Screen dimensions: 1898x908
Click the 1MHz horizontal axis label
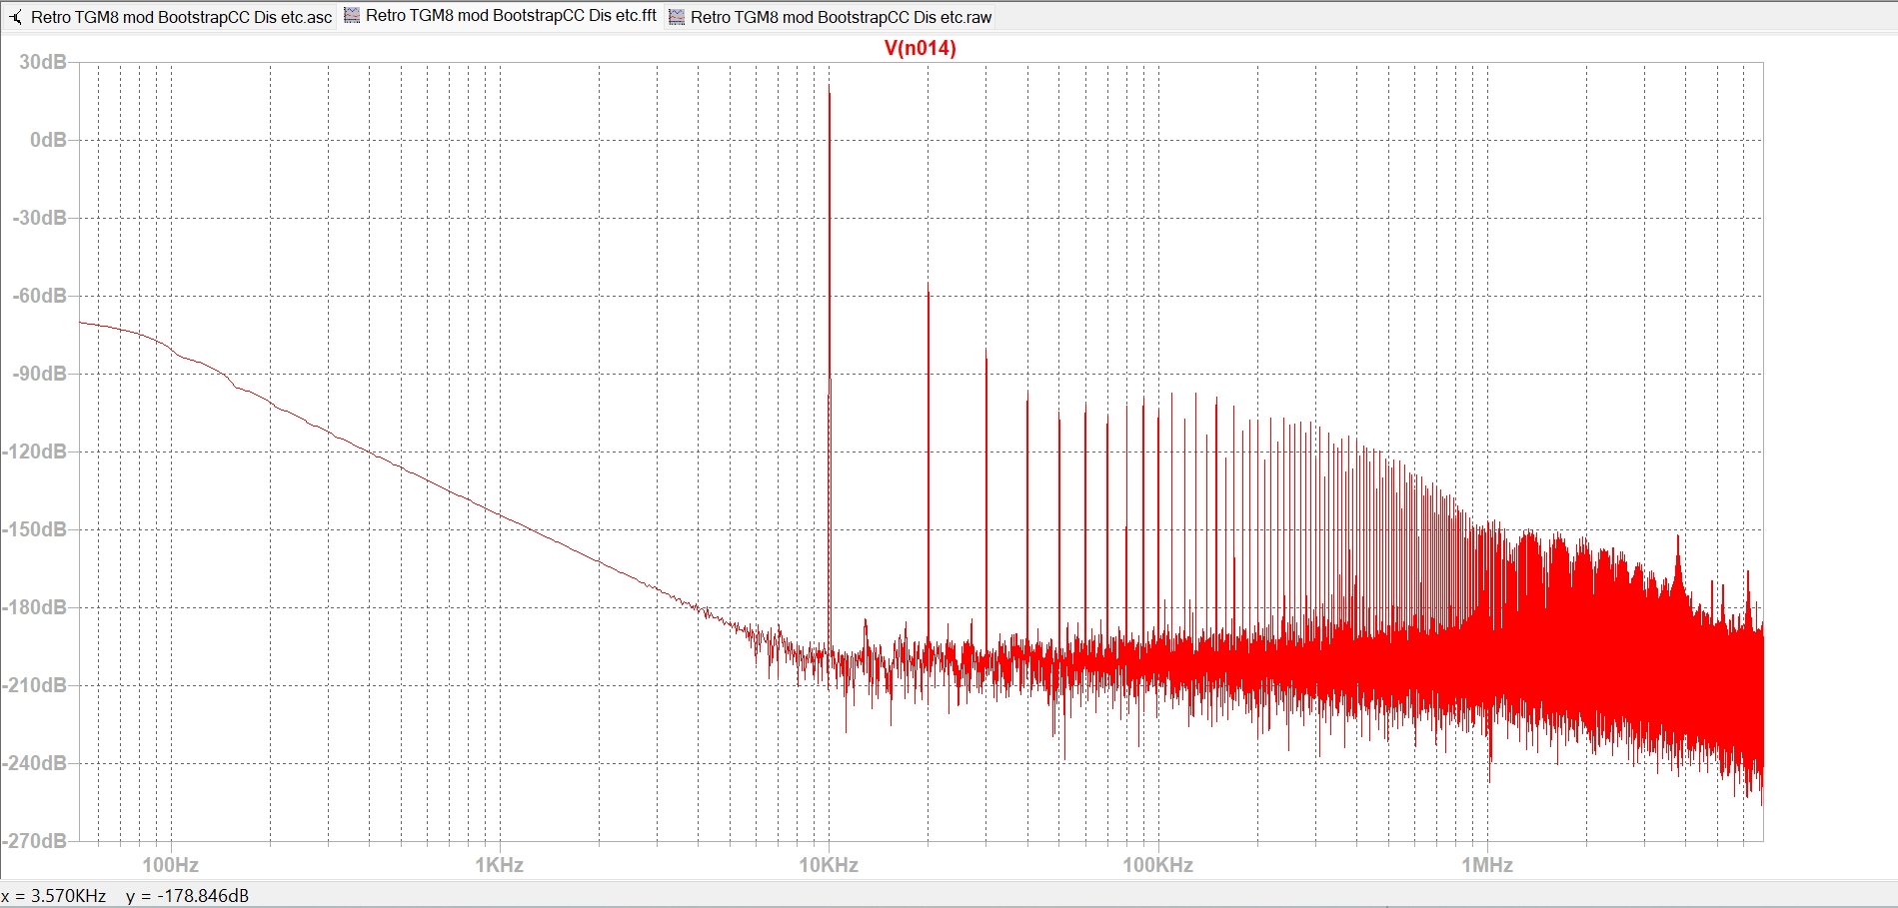[x=1487, y=865]
